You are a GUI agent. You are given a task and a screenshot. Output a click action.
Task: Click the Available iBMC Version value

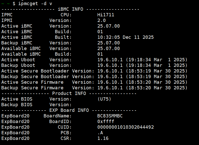point(109,49)
